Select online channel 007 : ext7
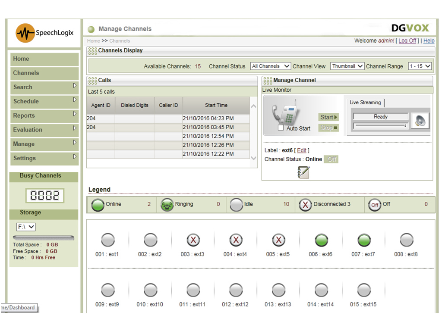Image resolution: width=442 pixels, height=331 pixels. [x=364, y=240]
